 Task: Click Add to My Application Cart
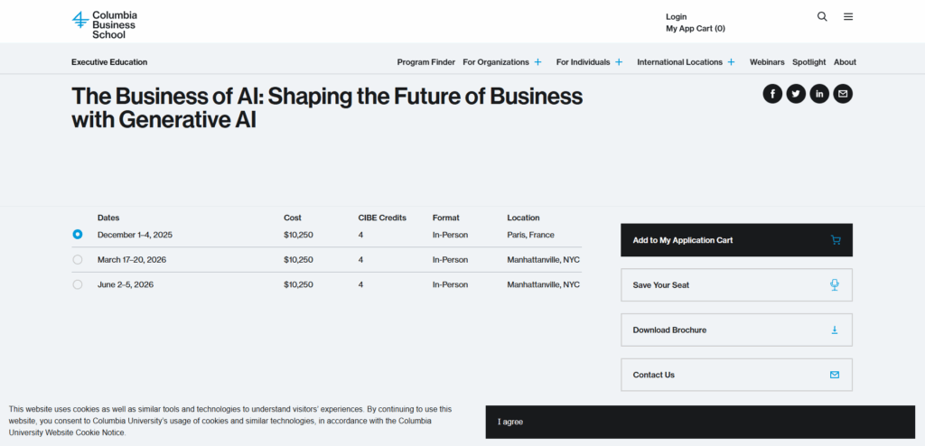click(736, 240)
